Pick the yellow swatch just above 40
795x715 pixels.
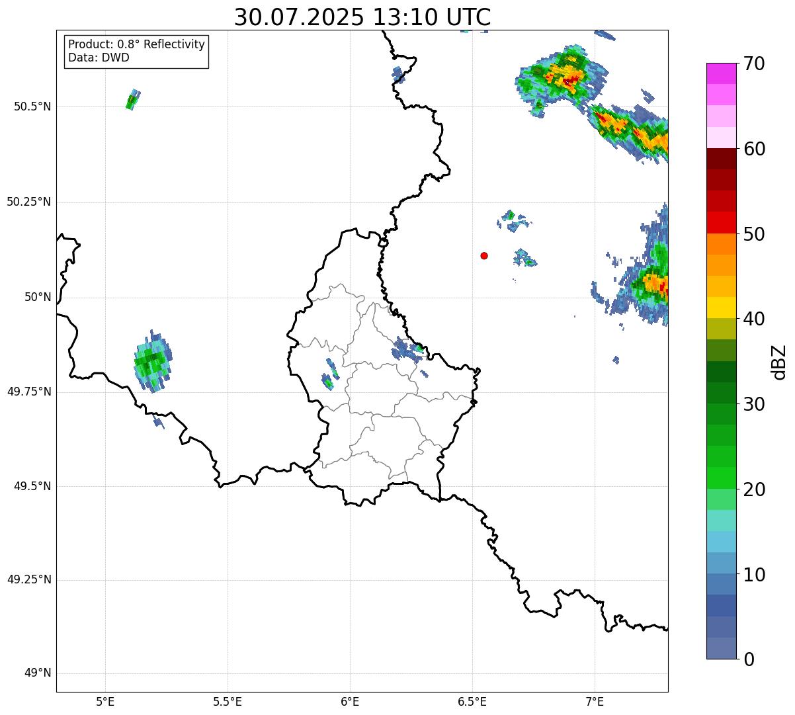click(x=721, y=308)
